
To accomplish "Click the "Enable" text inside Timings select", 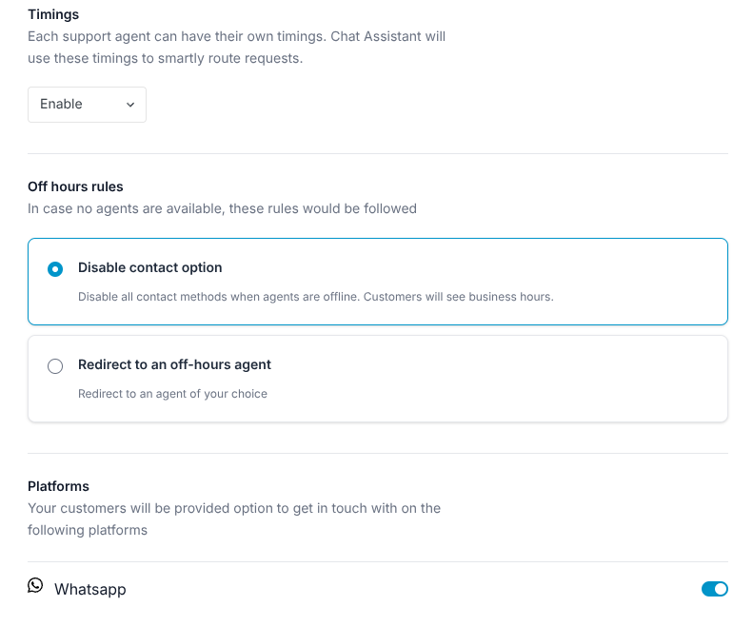I will (x=61, y=105).
